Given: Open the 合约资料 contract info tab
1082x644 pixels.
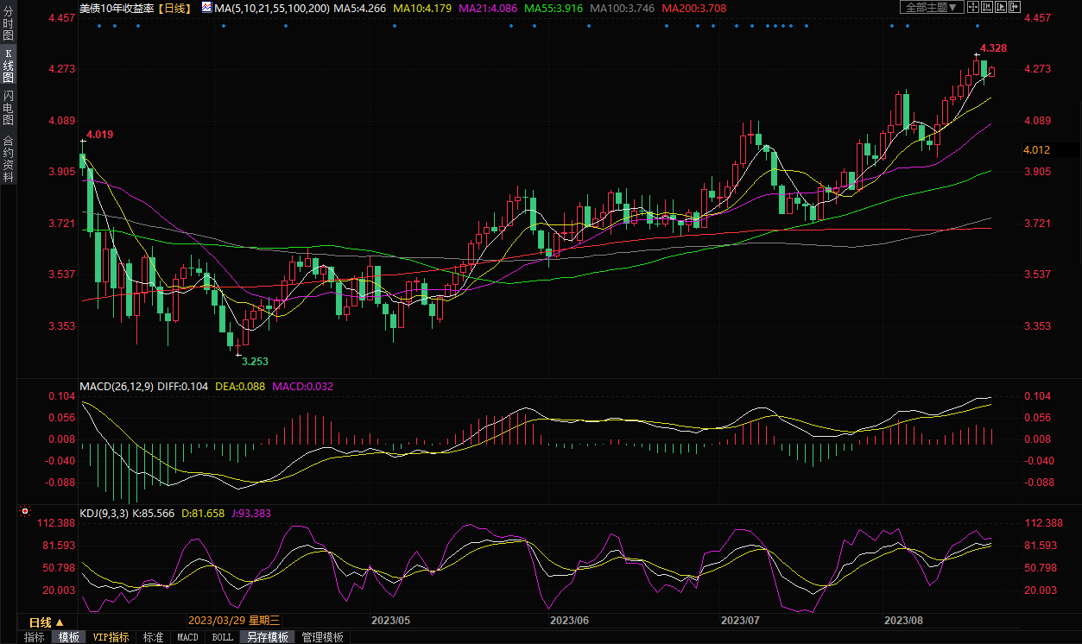Looking at the screenshot, I should point(8,158).
